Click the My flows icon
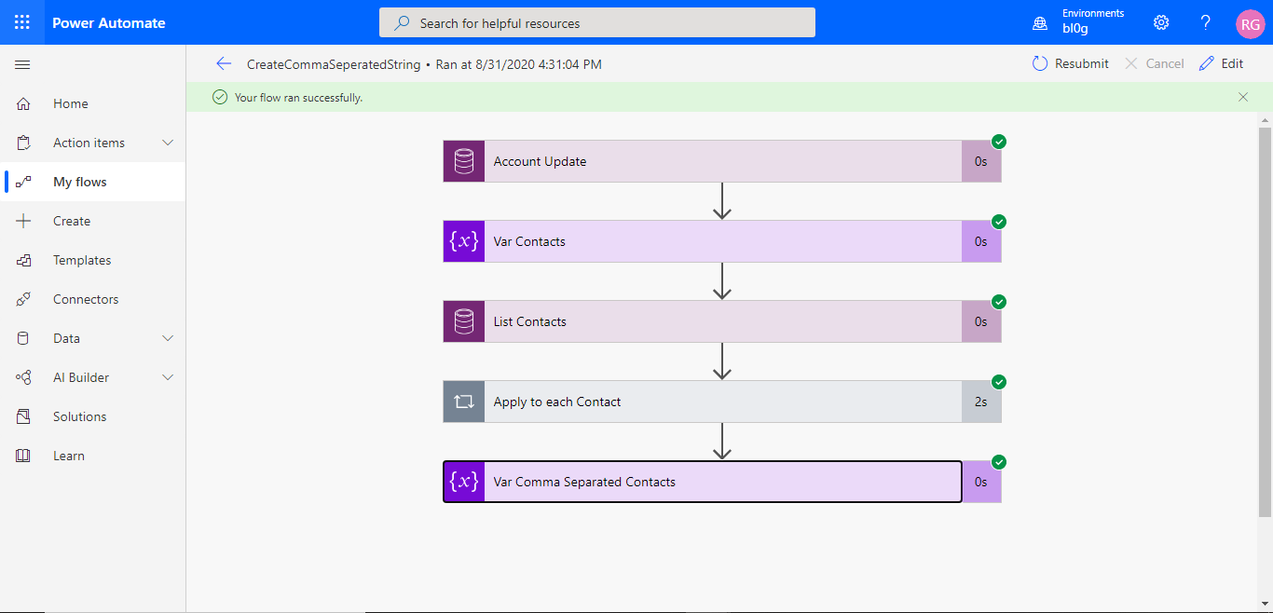1273x613 pixels. tap(24, 182)
